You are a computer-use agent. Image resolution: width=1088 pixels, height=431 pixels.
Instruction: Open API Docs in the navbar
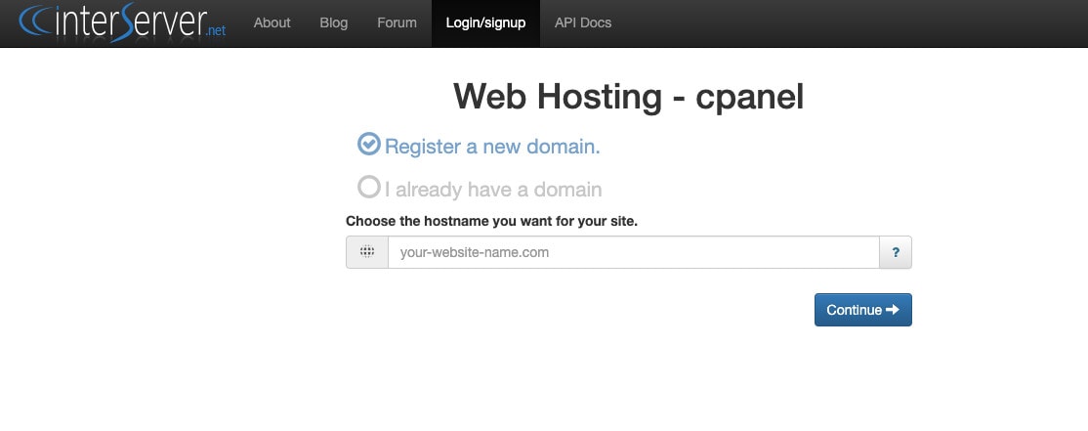(x=583, y=22)
